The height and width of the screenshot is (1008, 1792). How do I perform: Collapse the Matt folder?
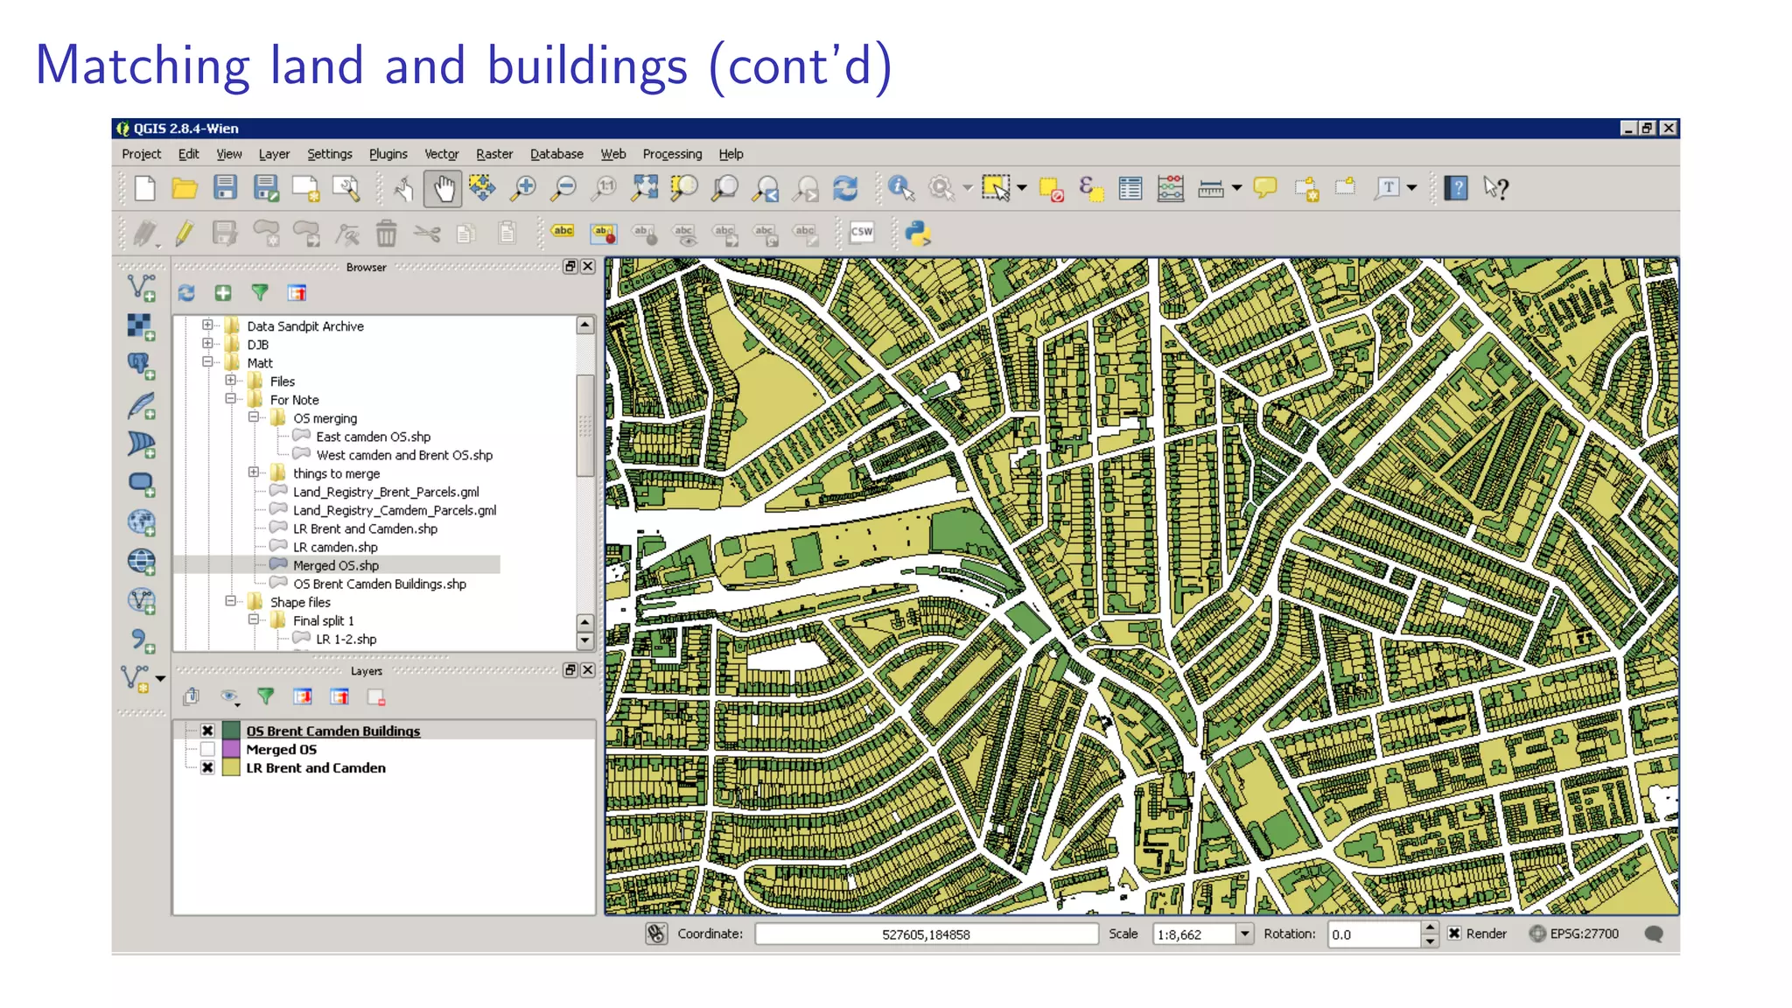click(x=207, y=361)
